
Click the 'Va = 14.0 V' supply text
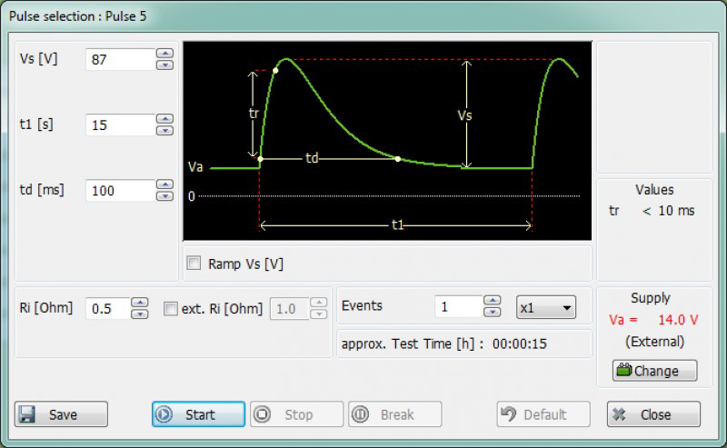(x=653, y=320)
